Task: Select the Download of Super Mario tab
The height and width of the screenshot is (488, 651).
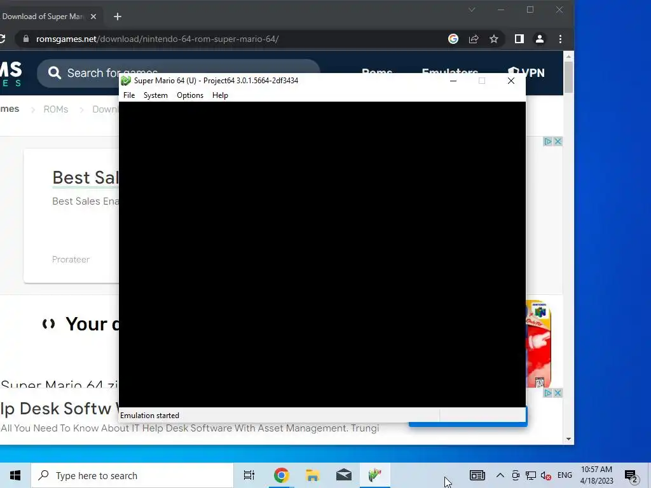Action: [x=43, y=17]
